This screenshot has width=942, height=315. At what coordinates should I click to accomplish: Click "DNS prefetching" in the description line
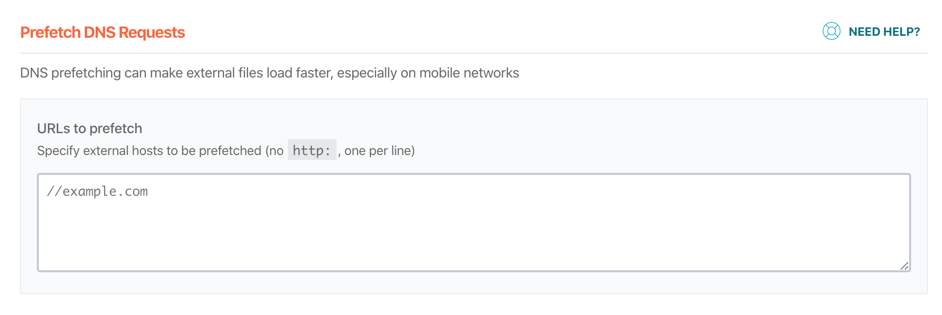(x=70, y=73)
